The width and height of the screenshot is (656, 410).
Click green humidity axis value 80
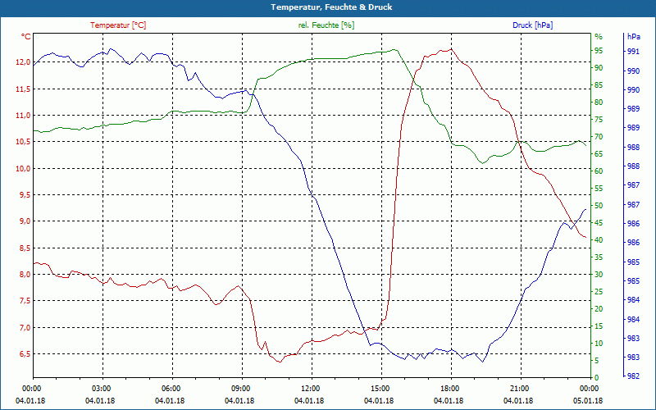pos(599,102)
